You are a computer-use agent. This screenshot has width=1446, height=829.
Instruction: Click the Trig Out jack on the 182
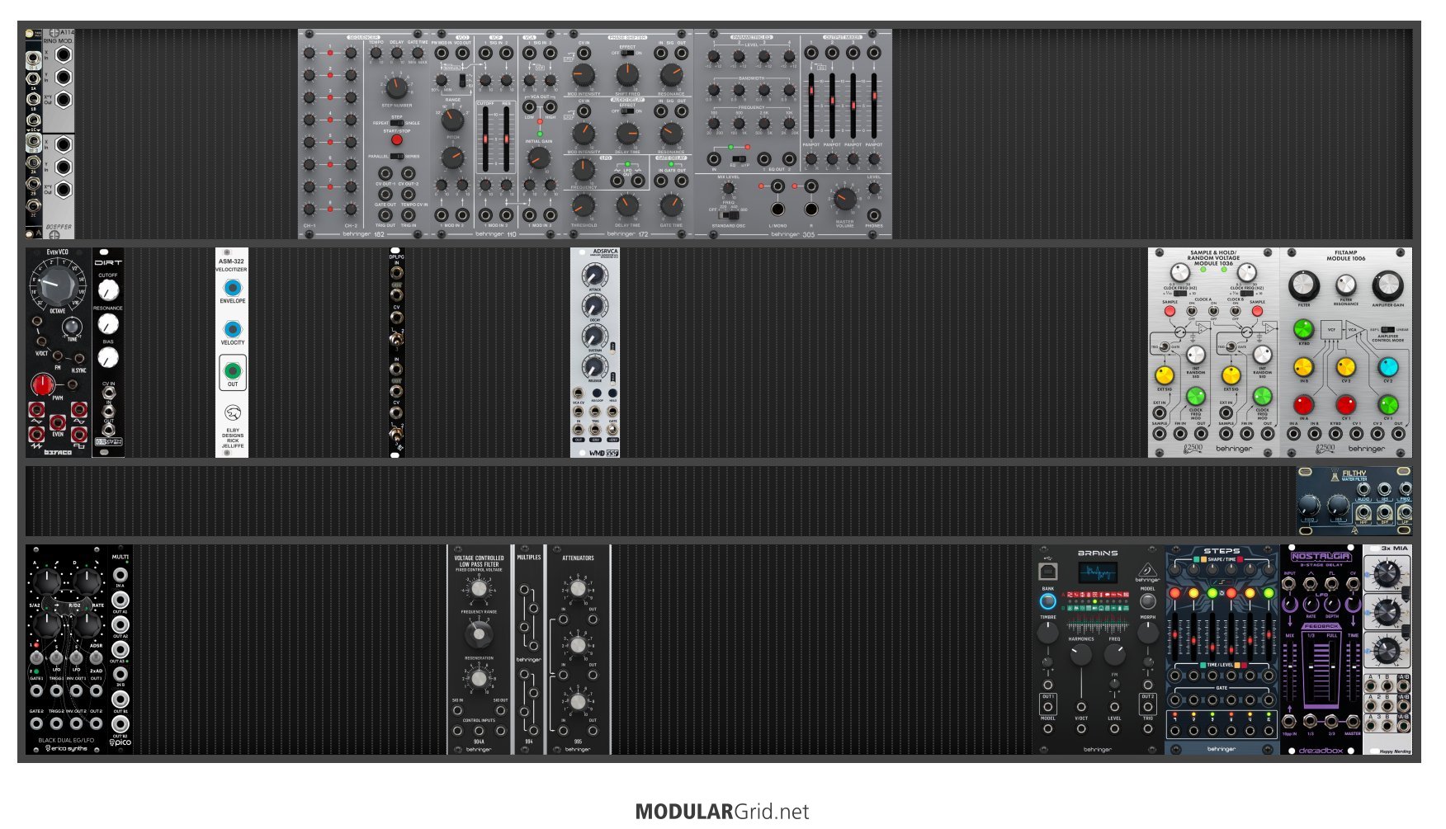coord(385,214)
